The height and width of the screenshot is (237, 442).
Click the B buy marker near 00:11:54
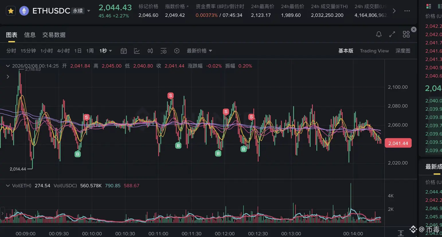218,153
